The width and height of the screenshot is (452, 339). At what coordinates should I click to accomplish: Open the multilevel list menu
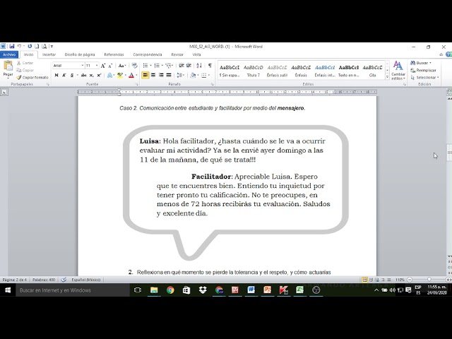pyautogui.click(x=169, y=66)
